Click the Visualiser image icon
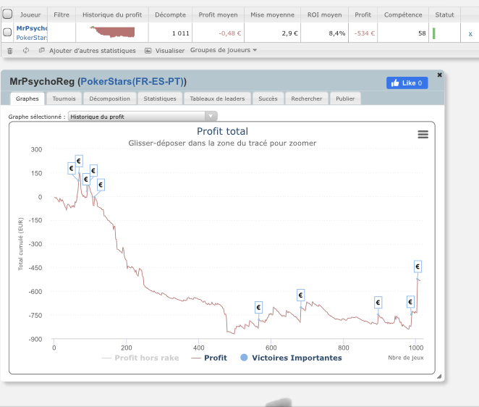 point(148,51)
